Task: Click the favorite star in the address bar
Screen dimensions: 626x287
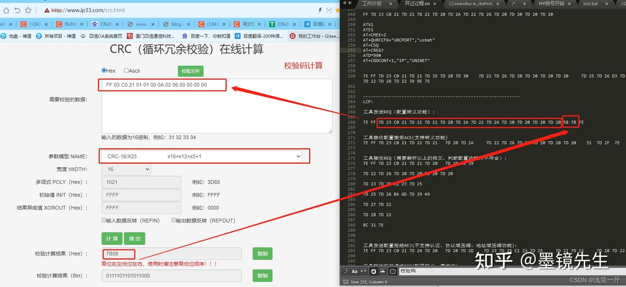Action: (x=28, y=10)
